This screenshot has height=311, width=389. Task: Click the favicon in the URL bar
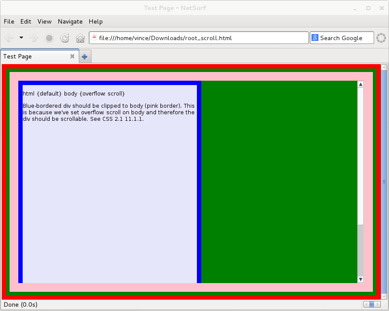(94, 38)
